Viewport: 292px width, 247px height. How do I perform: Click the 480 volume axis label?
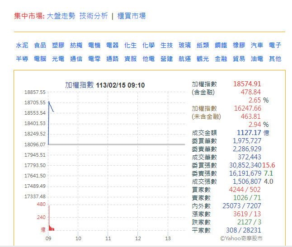[x=41, y=204]
